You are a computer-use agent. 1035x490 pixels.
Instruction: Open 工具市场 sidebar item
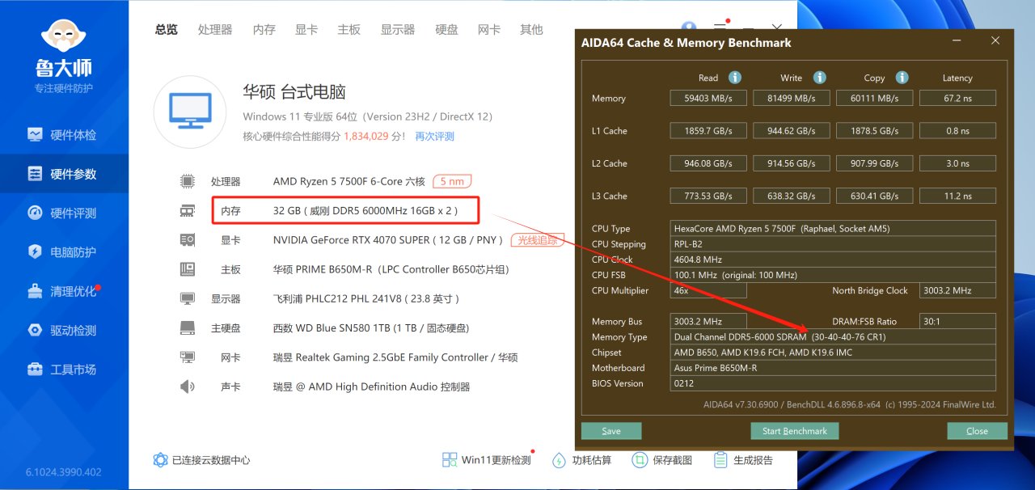click(x=64, y=370)
